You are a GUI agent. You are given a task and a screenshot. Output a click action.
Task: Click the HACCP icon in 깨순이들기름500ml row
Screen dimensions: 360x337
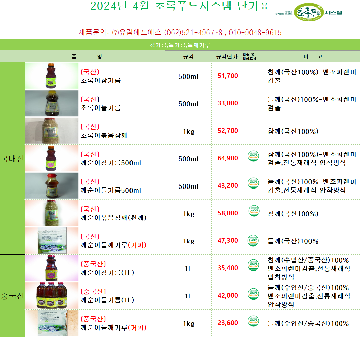click(253, 183)
